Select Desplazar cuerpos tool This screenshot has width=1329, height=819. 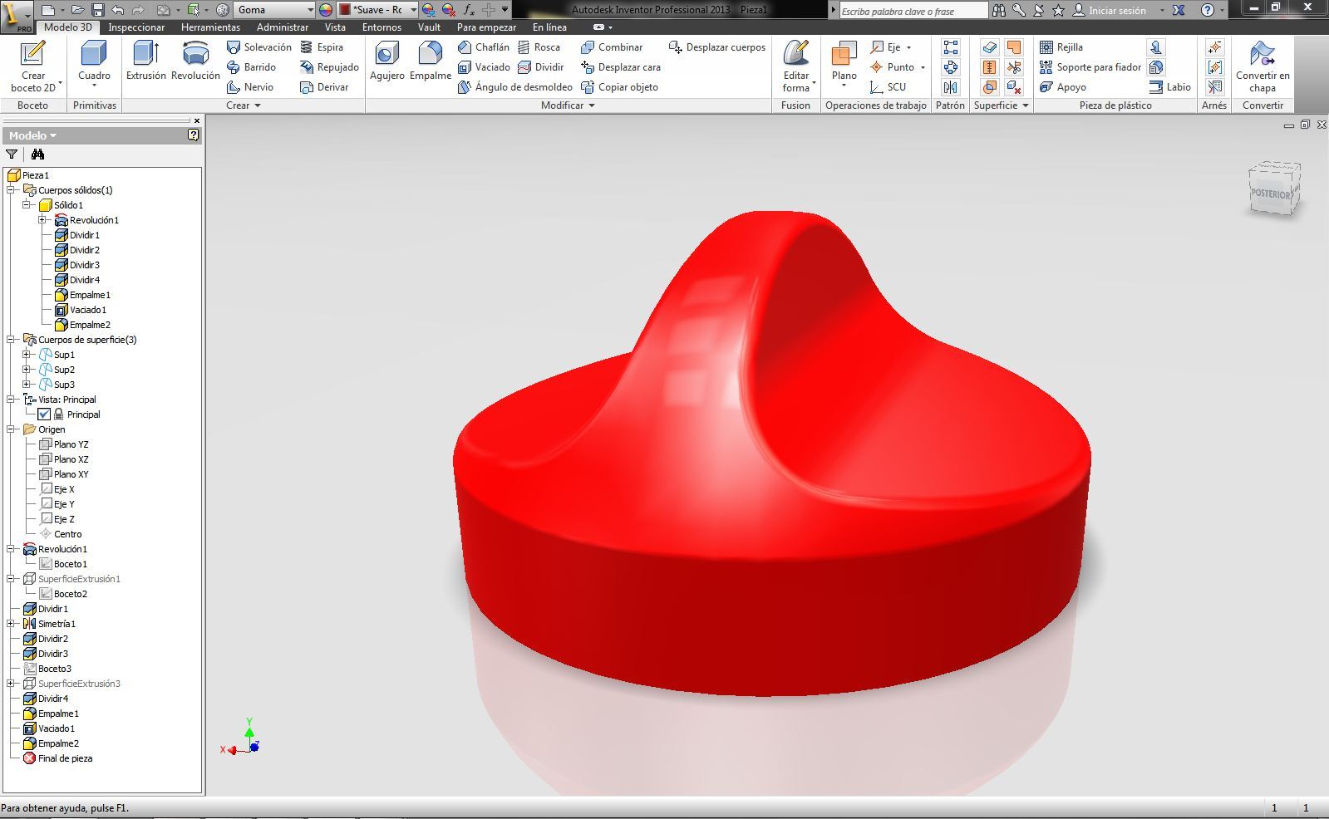716,47
